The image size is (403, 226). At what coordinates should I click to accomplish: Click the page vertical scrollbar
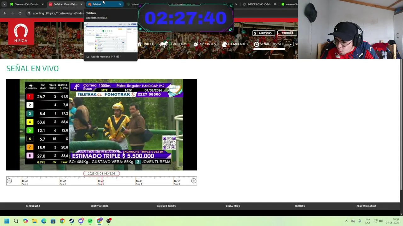tap(401, 124)
